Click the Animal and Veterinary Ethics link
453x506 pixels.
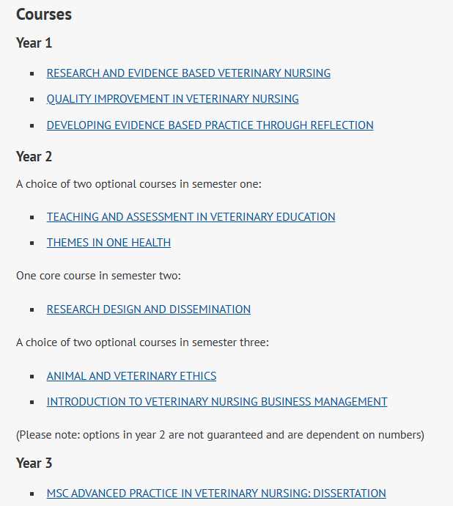pyautogui.click(x=132, y=376)
